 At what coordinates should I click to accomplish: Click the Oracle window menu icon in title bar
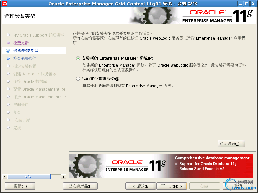tap(5, 4)
